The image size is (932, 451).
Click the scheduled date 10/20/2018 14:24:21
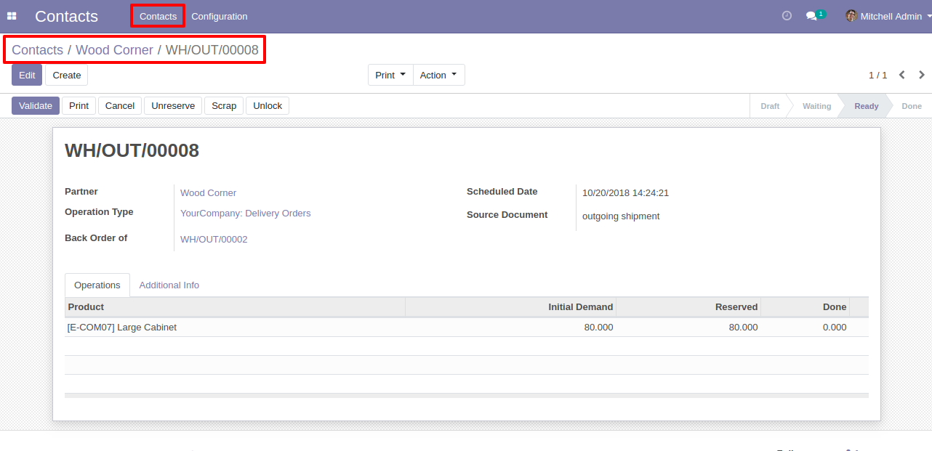tap(625, 193)
